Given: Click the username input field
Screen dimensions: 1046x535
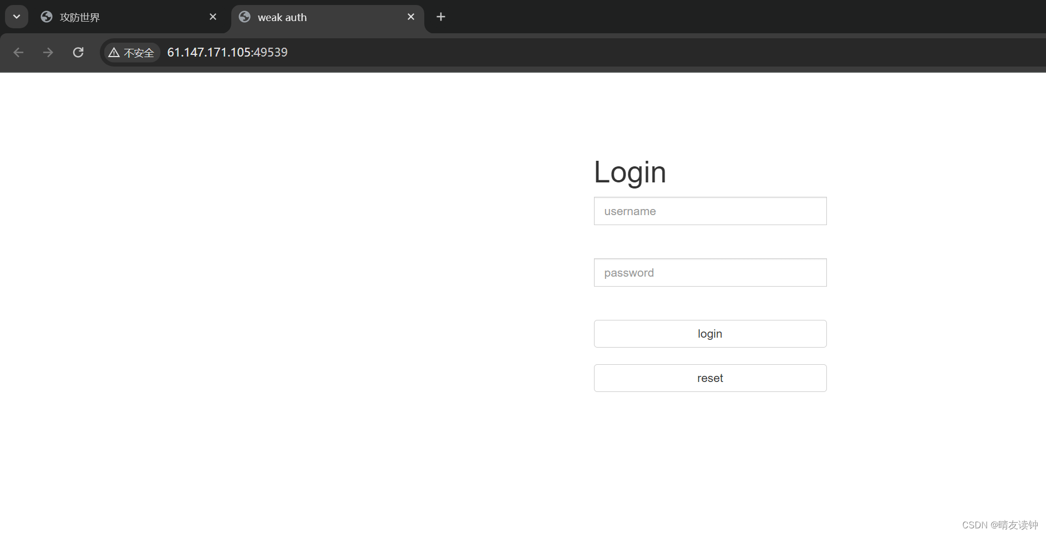Looking at the screenshot, I should coord(710,211).
